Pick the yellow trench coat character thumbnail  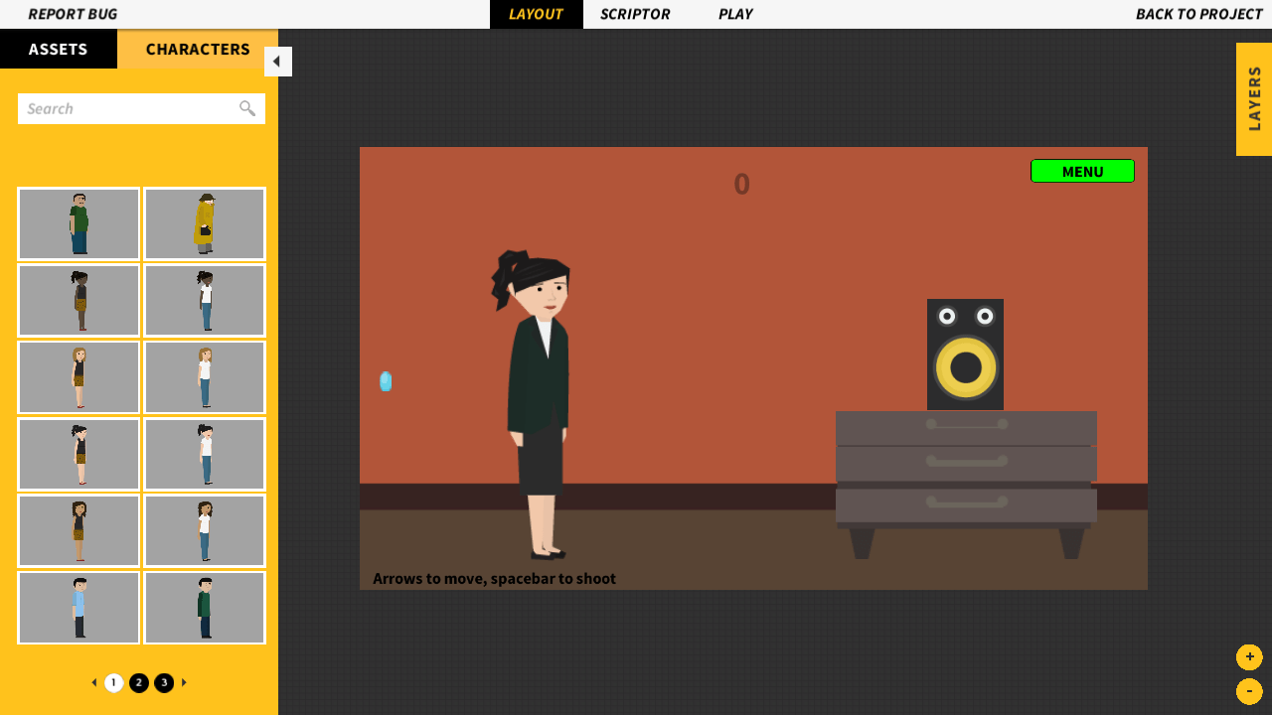click(205, 223)
